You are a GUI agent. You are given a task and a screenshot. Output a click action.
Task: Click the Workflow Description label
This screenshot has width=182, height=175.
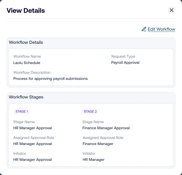(32, 73)
